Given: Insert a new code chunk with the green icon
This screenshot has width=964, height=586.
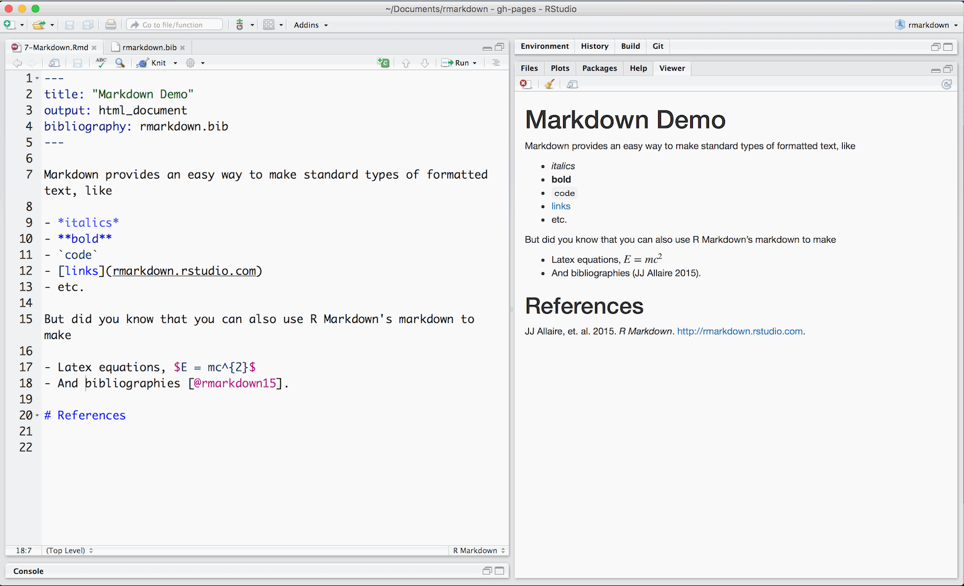Looking at the screenshot, I should pos(384,62).
